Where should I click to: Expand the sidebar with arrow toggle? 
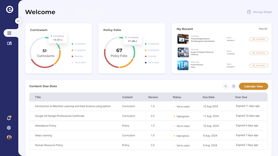[x=18, y=21]
